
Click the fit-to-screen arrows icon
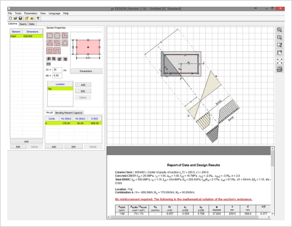pos(279,61)
